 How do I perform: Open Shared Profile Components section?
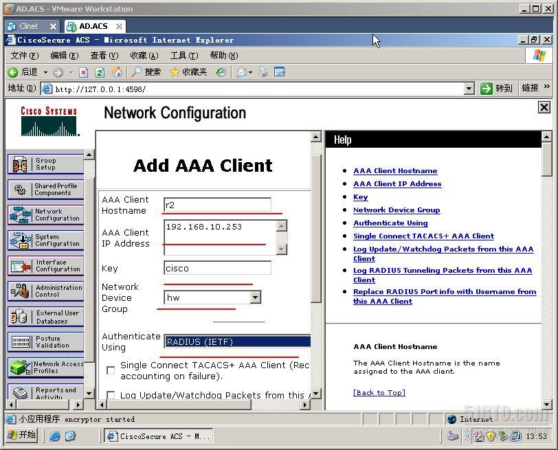coord(45,189)
